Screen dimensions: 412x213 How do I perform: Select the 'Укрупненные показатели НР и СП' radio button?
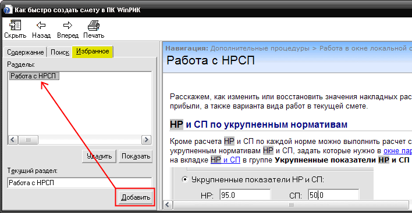[185, 179]
